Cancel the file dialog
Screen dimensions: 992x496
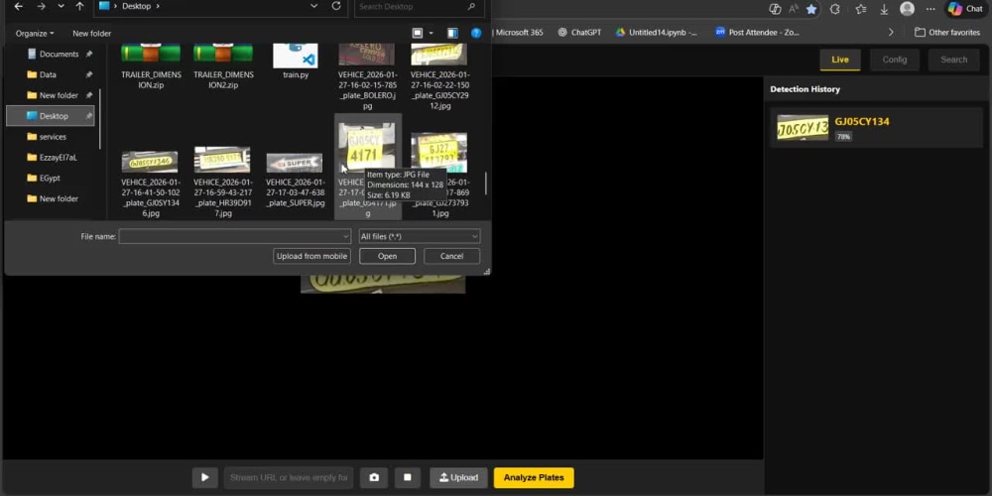point(451,256)
